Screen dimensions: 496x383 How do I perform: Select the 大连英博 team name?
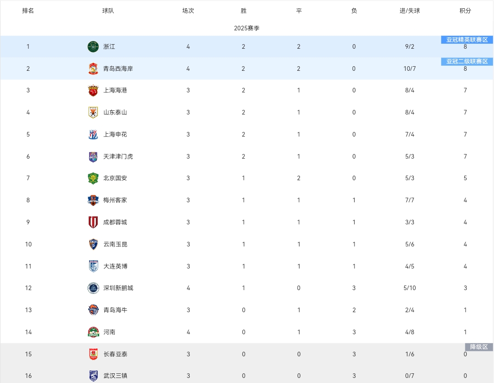point(115,266)
